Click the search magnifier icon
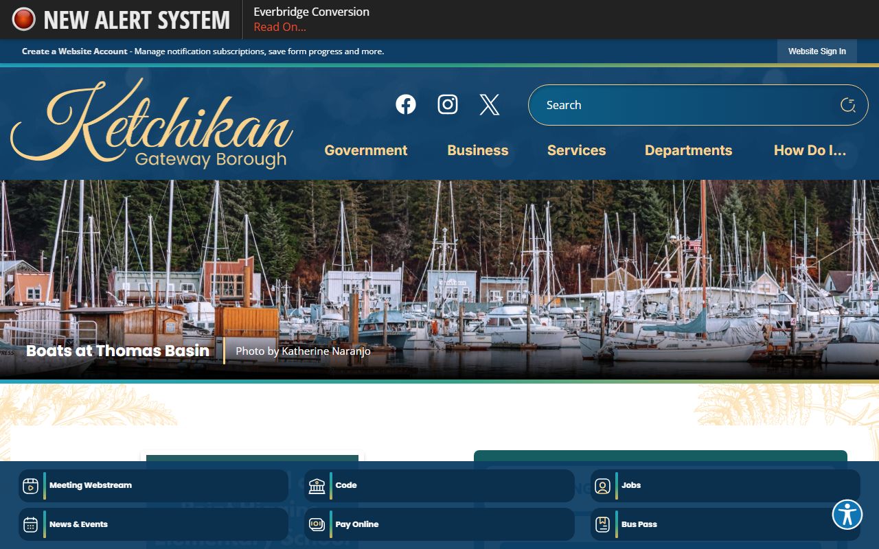Image resolution: width=879 pixels, height=549 pixels. 848,105
